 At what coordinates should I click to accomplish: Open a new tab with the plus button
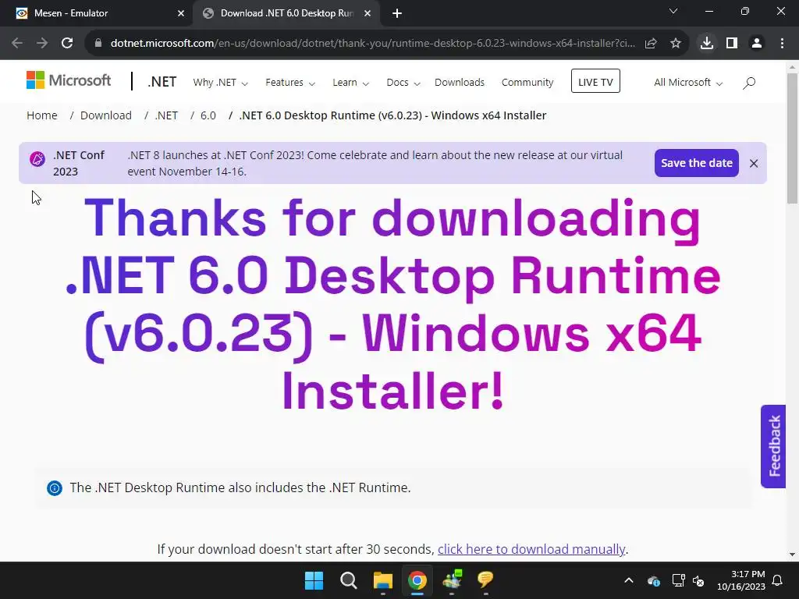coord(397,14)
